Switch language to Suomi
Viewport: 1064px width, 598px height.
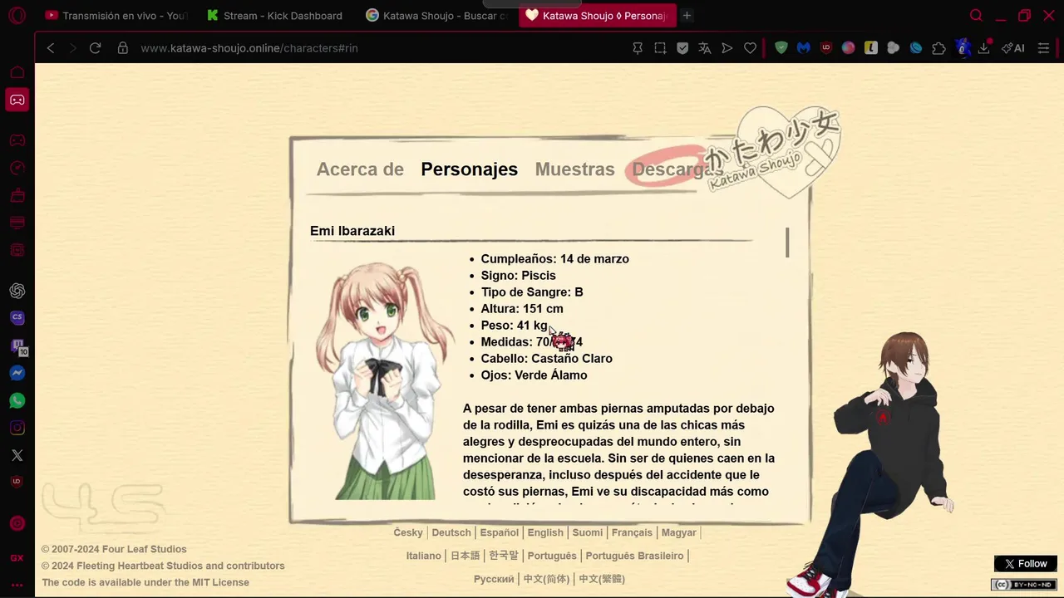pyautogui.click(x=588, y=532)
